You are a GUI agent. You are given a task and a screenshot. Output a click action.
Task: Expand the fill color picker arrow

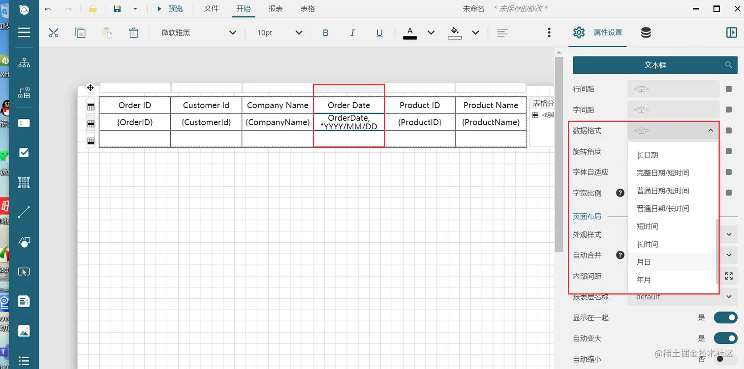click(x=475, y=33)
